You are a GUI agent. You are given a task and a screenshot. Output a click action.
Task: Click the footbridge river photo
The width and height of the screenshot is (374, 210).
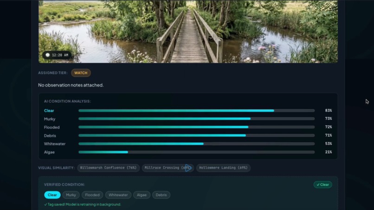click(x=188, y=31)
